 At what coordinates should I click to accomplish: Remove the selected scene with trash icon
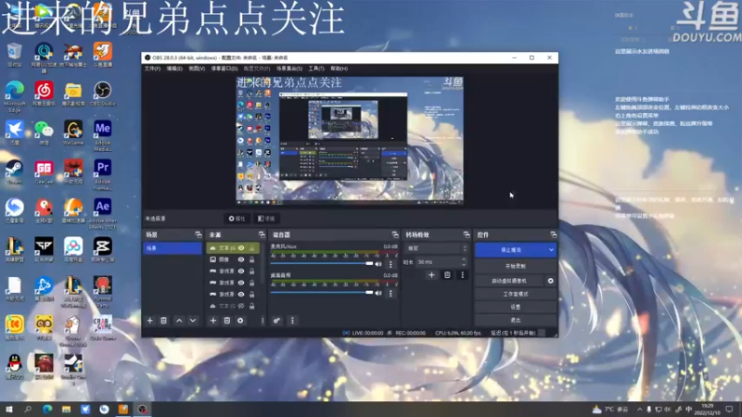pyautogui.click(x=164, y=321)
